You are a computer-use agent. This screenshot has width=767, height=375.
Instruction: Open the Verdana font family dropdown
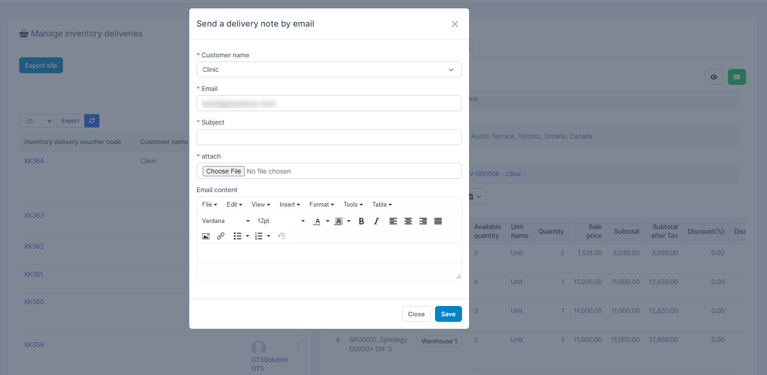[226, 221]
